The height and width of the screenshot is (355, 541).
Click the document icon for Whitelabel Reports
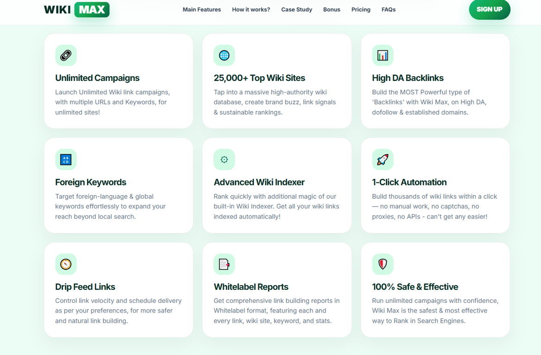click(x=224, y=264)
